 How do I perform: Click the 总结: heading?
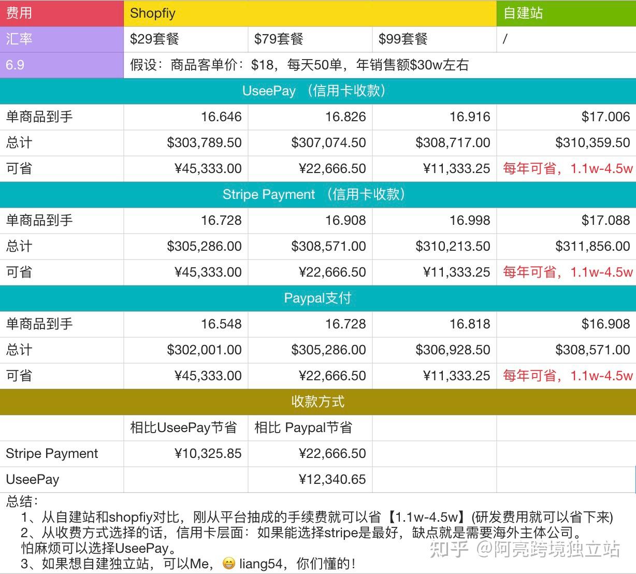[22, 501]
